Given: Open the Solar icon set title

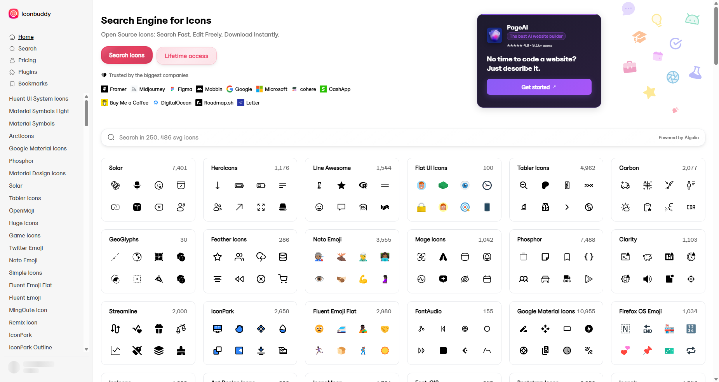Looking at the screenshot, I should click(x=116, y=168).
